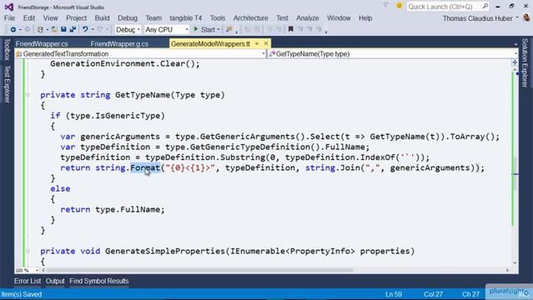Click the bookmark toggle icon in toolbar
This screenshot has width=533, height=300.
[291, 29]
